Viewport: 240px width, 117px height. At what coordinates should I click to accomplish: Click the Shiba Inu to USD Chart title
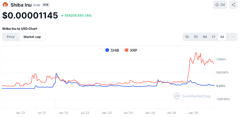tap(20, 28)
